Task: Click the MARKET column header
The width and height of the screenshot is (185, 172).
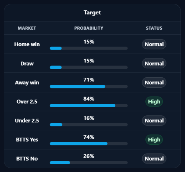Action: click(x=27, y=28)
